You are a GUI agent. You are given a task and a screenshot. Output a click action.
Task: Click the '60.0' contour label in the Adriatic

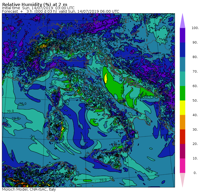[122, 90]
